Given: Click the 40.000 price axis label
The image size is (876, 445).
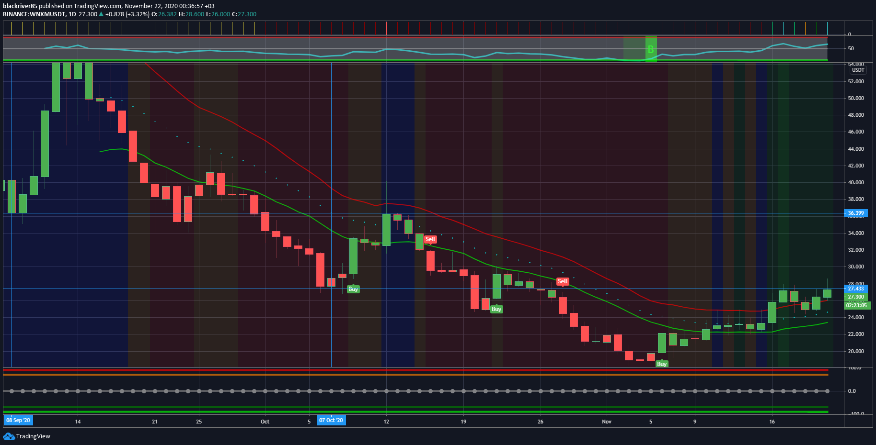Looking at the screenshot, I should 856,182.
